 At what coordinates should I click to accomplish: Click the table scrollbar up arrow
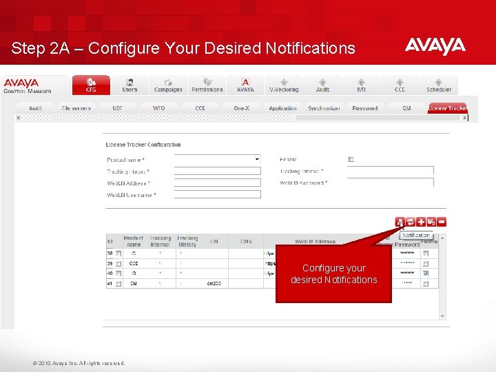pos(442,238)
